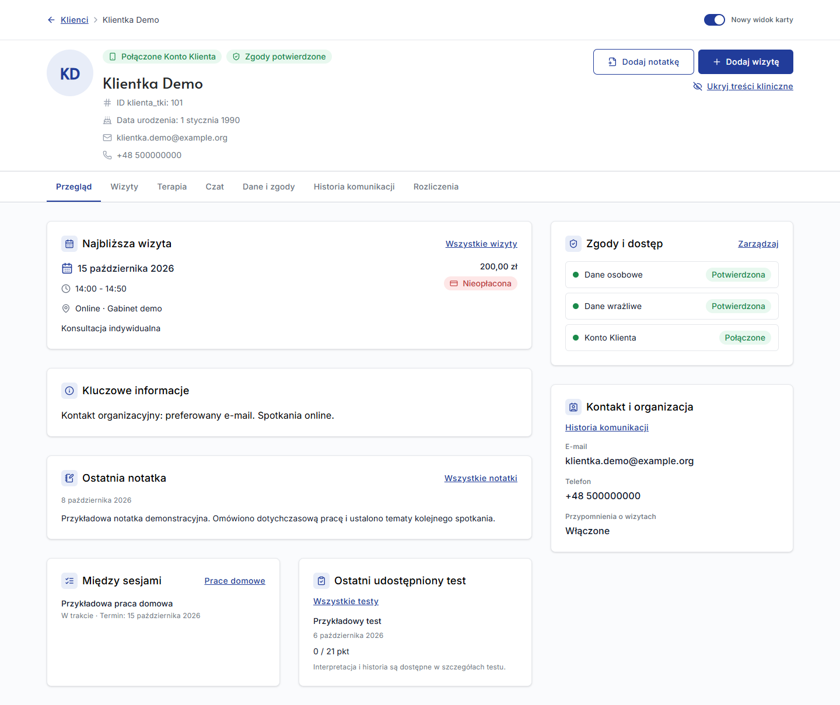Click the Dane wrażliwe consent row
The image size is (840, 705).
coord(672,306)
